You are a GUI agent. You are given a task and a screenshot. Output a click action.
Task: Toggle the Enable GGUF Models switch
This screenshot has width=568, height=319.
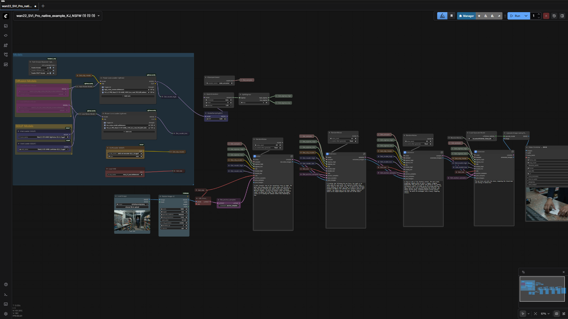[x=50, y=73]
